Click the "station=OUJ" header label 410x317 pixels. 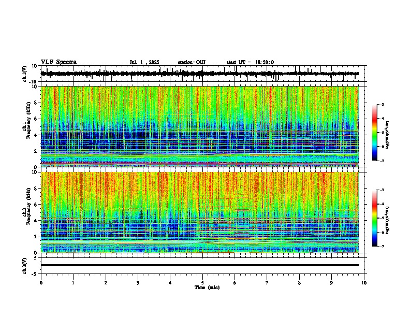click(x=192, y=62)
